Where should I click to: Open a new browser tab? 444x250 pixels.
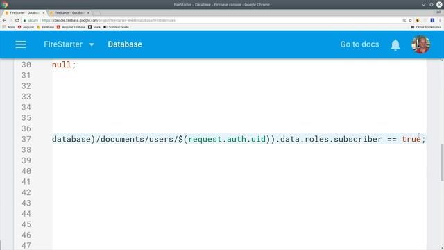click(x=96, y=13)
